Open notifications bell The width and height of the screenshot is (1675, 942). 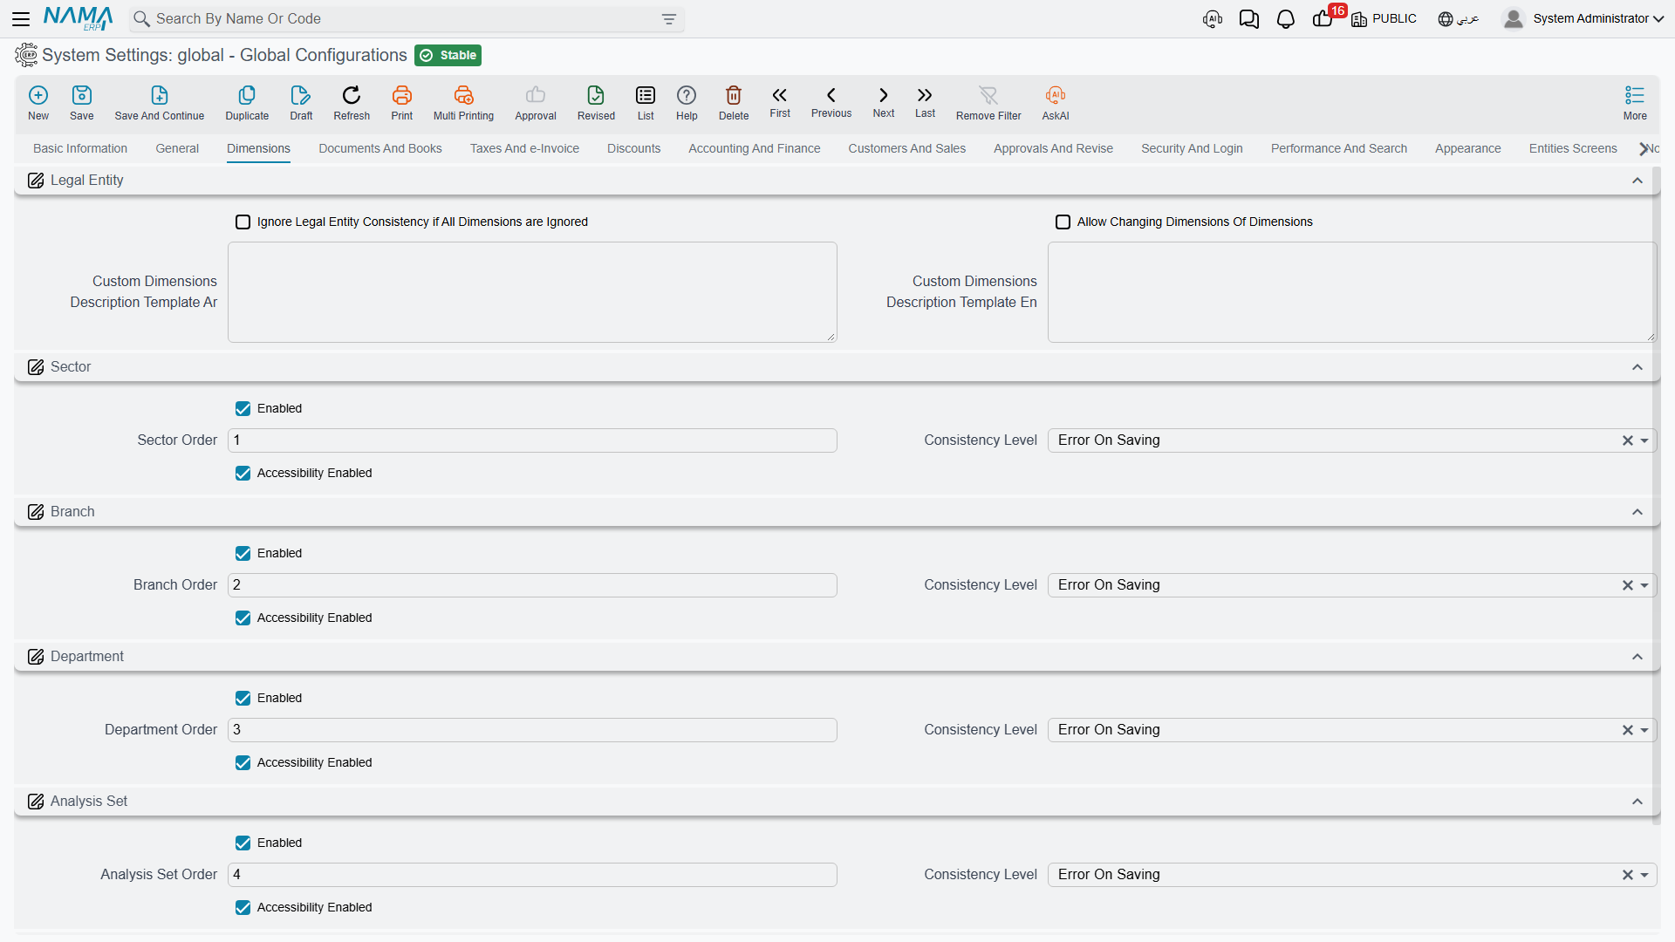coord(1285,19)
